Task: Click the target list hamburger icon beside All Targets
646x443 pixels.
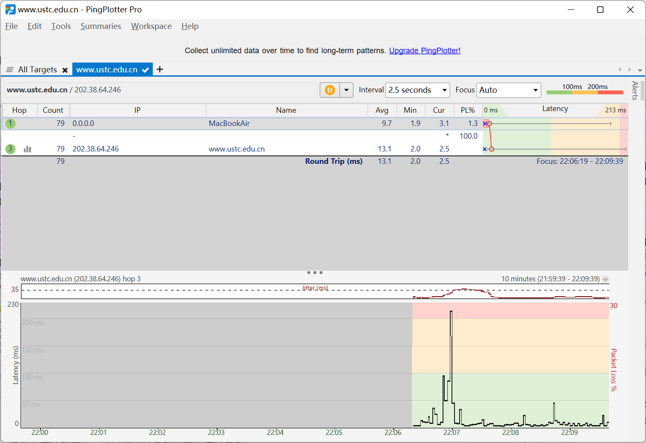Action: tap(9, 69)
